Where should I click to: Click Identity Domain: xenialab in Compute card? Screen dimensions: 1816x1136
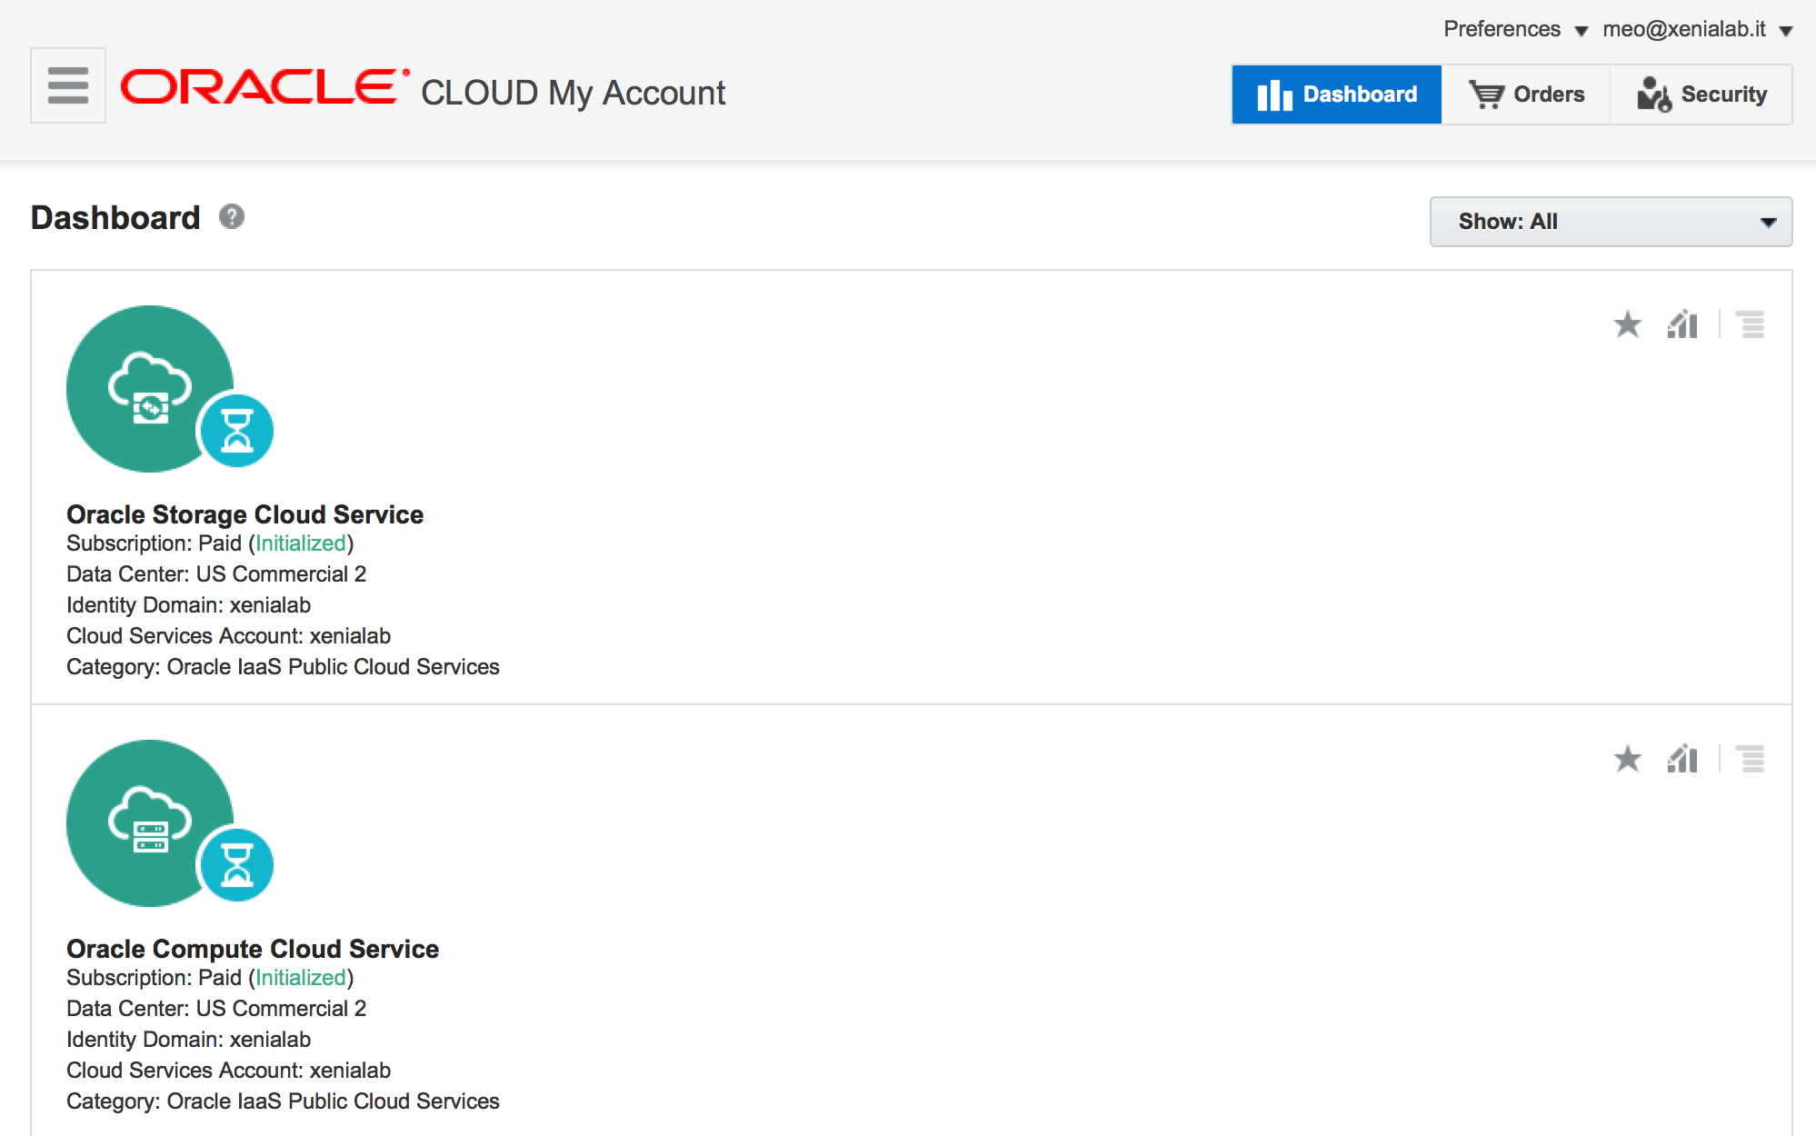pyautogui.click(x=188, y=1040)
